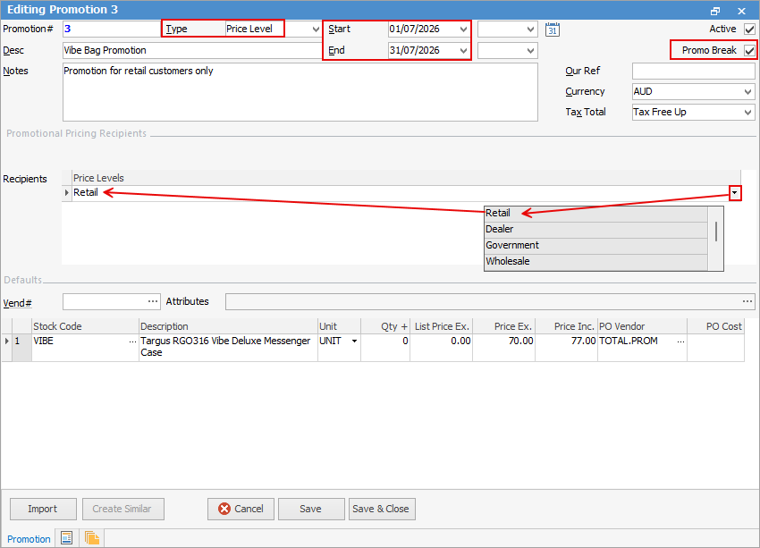The image size is (760, 548).
Task: Toggle the Active checkbox
Action: click(x=749, y=30)
